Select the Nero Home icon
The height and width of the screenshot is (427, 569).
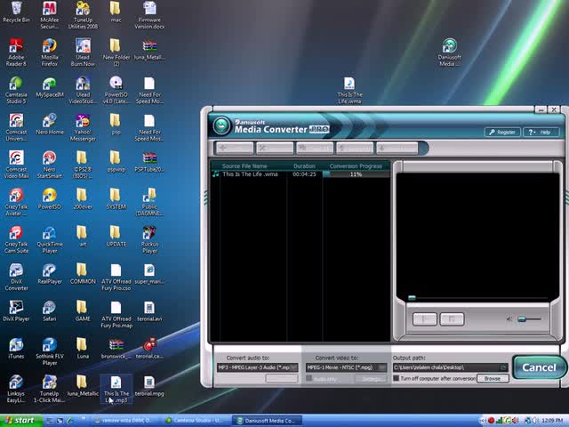tap(50, 125)
